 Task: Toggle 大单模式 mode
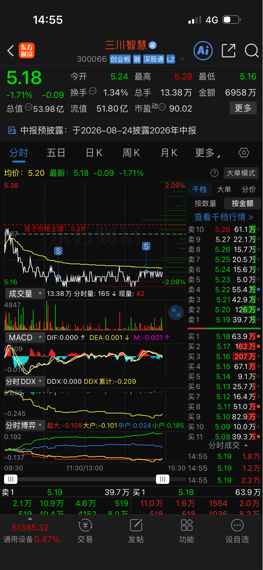pos(241,173)
